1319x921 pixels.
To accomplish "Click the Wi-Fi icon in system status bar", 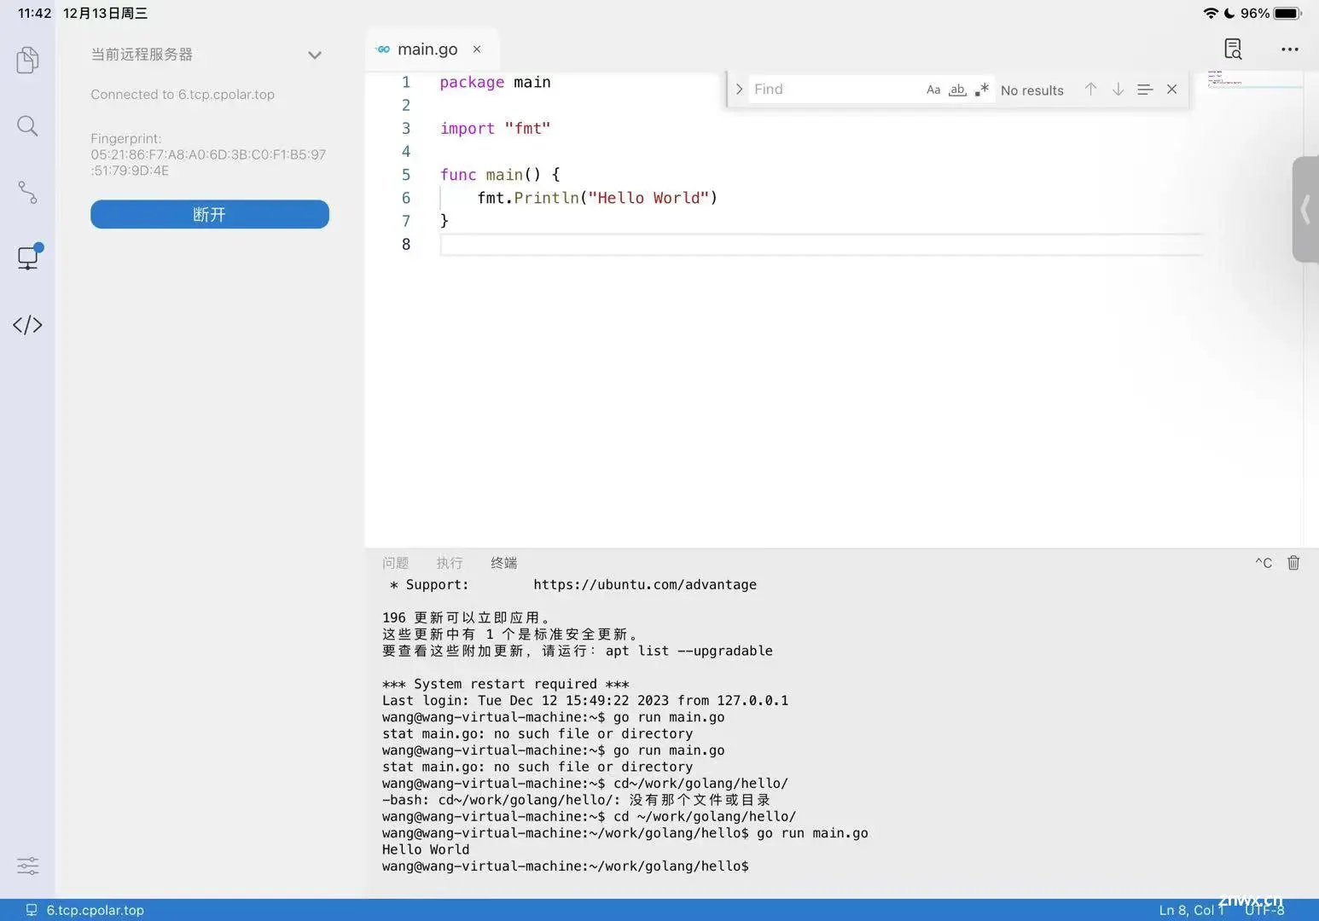I will pyautogui.click(x=1211, y=13).
